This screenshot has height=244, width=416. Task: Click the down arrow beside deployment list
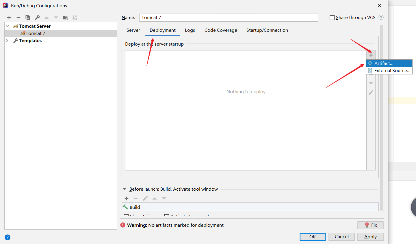pyautogui.click(x=371, y=83)
